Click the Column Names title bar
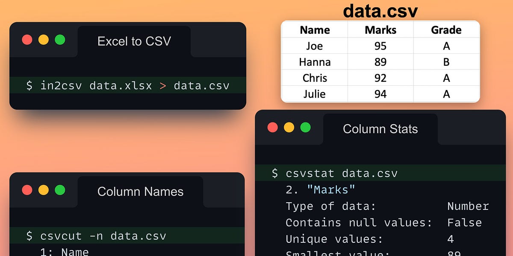 (x=140, y=192)
